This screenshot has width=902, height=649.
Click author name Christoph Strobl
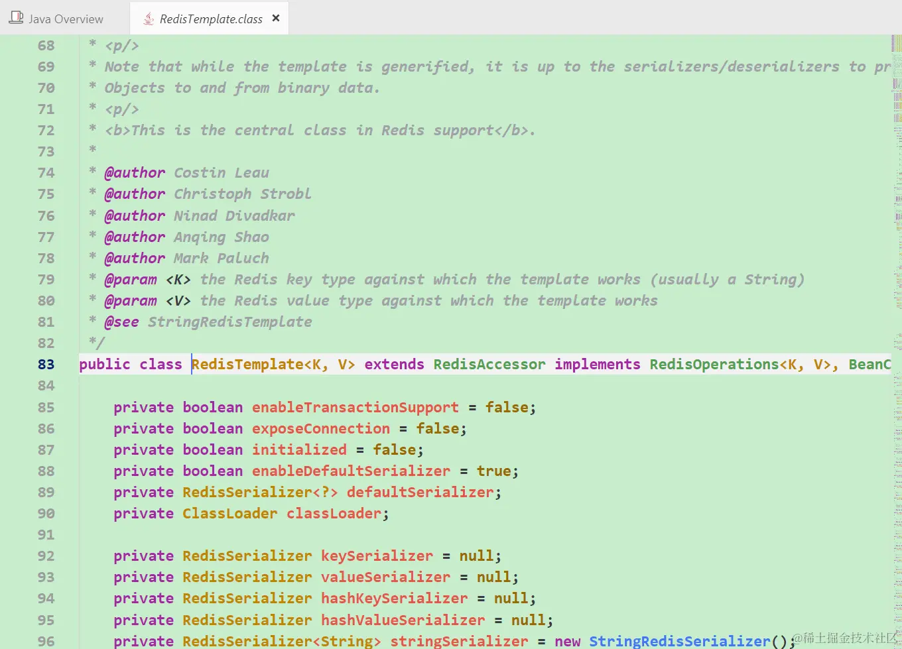[243, 194]
